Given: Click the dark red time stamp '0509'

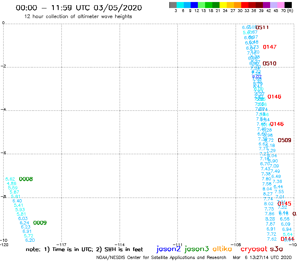Looking at the screenshot, I should pos(285,140).
